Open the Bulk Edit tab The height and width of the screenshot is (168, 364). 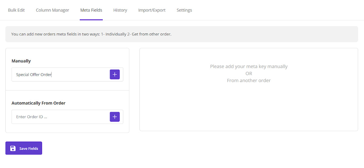pos(16,10)
